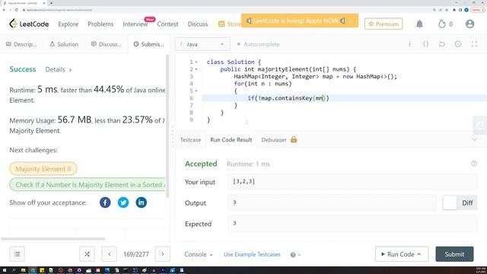
Task: Pick a random problem shuffle icon
Action: [87, 254]
